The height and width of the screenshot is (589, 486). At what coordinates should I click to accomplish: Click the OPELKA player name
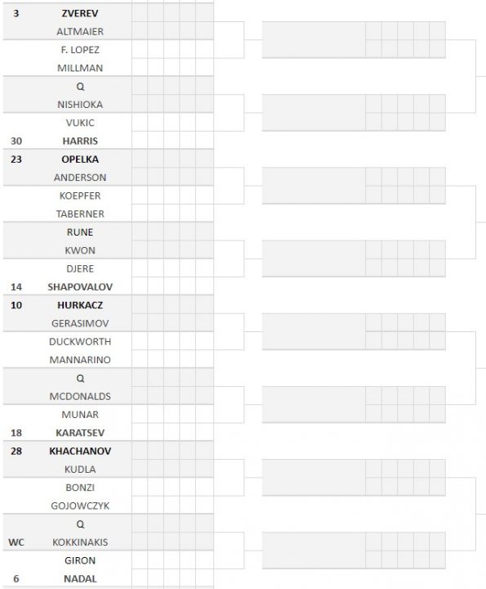(x=80, y=160)
